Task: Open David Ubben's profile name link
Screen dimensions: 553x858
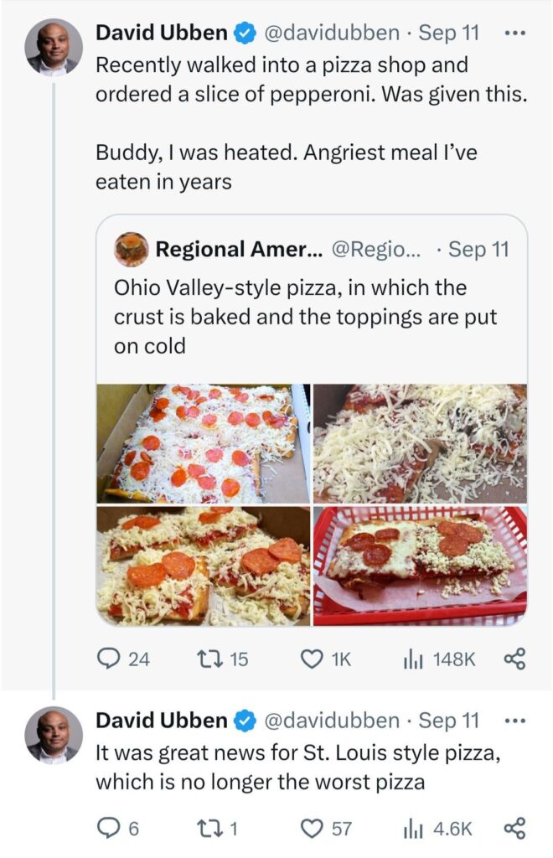Action: (x=159, y=34)
